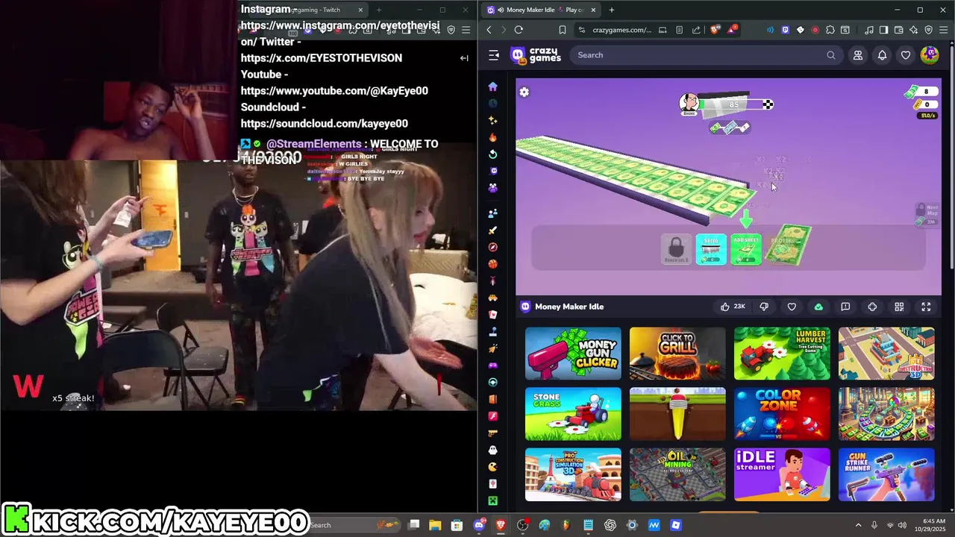Open the user avatar profile menu

click(x=930, y=55)
